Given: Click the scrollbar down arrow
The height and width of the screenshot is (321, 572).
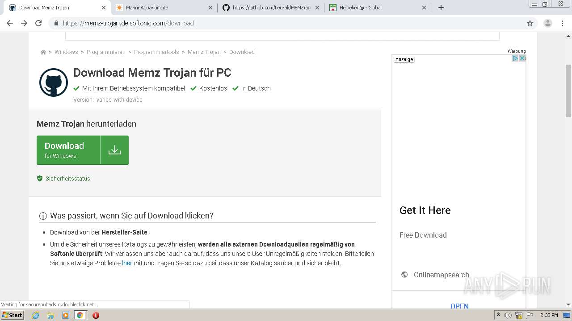Looking at the screenshot, I should (x=568, y=305).
